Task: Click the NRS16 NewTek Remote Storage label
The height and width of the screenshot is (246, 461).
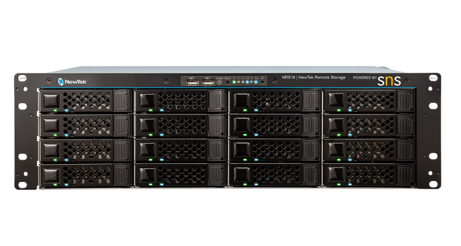Action: (313, 78)
